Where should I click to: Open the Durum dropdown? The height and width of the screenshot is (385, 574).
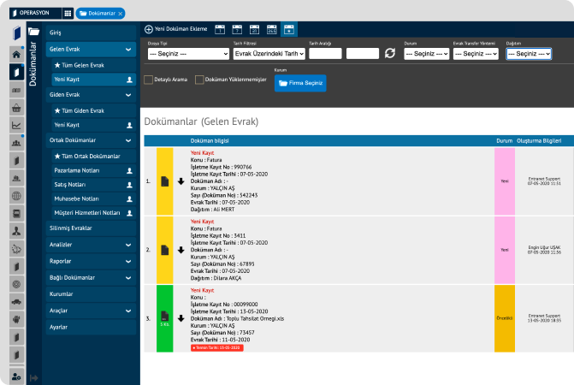(427, 54)
